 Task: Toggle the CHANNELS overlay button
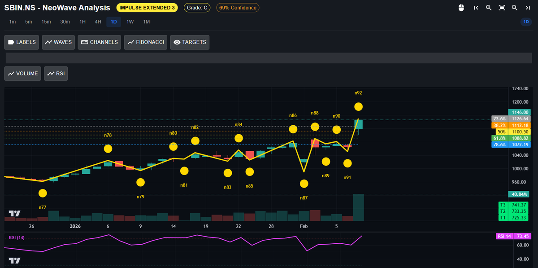[100, 42]
